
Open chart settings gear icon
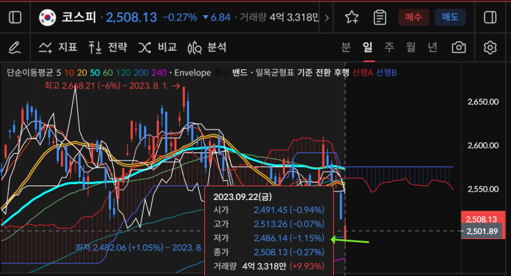pos(490,48)
